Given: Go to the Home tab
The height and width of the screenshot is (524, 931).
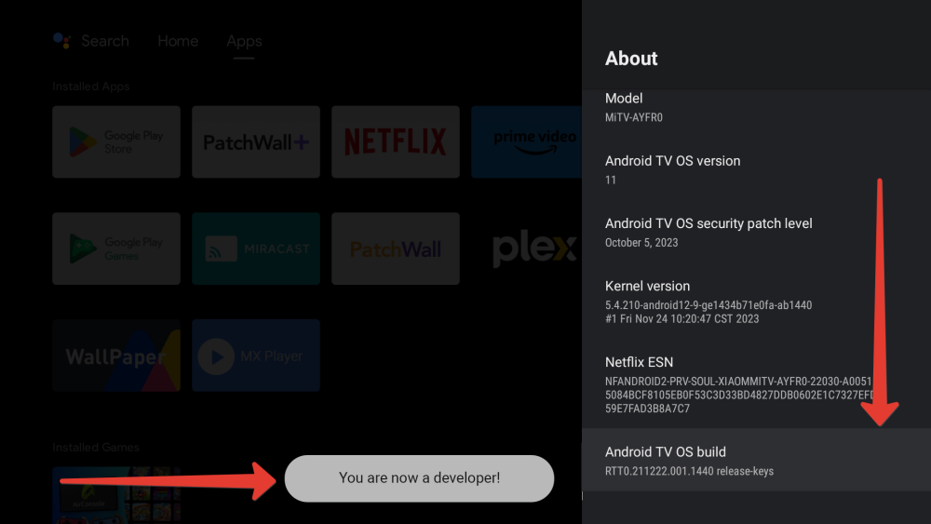Looking at the screenshot, I should click(178, 41).
